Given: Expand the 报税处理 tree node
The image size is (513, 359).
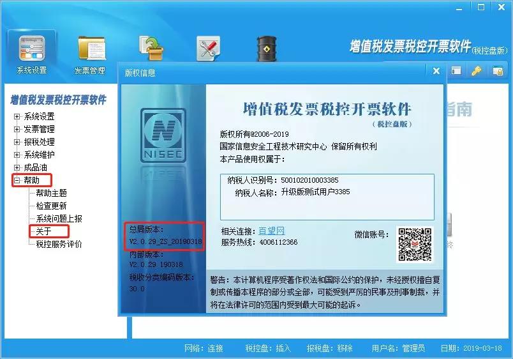Looking at the screenshot, I should tap(17, 142).
